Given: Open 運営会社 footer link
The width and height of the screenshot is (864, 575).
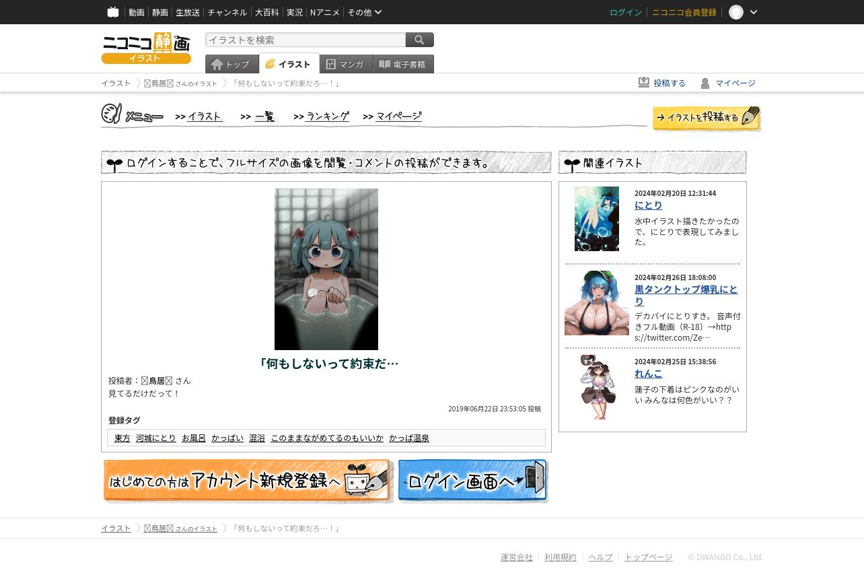Looking at the screenshot, I should click(x=517, y=557).
